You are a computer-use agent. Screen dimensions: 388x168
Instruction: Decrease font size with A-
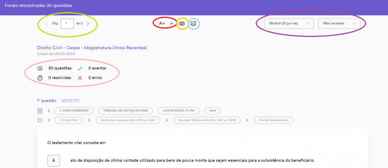[172, 24]
